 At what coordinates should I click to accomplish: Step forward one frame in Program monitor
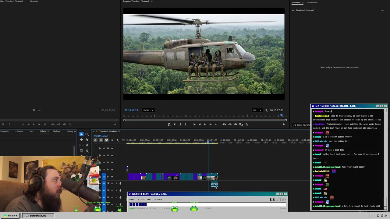click(210, 124)
